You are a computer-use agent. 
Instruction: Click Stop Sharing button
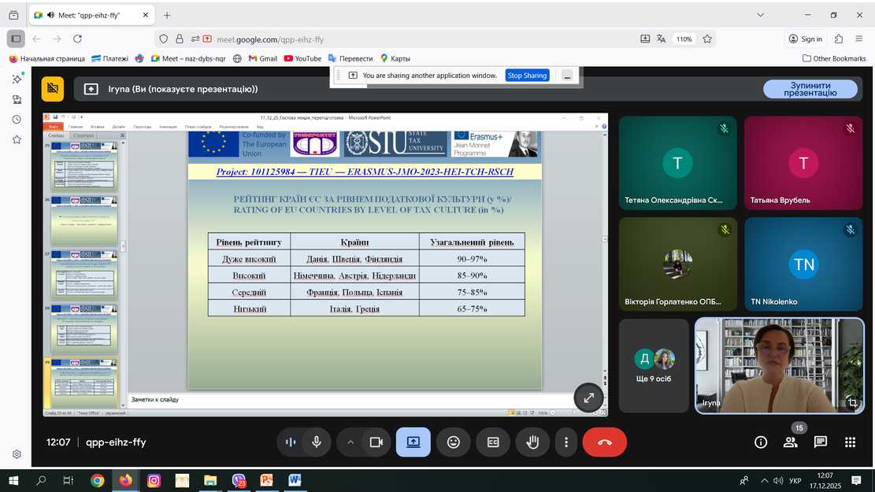(527, 76)
